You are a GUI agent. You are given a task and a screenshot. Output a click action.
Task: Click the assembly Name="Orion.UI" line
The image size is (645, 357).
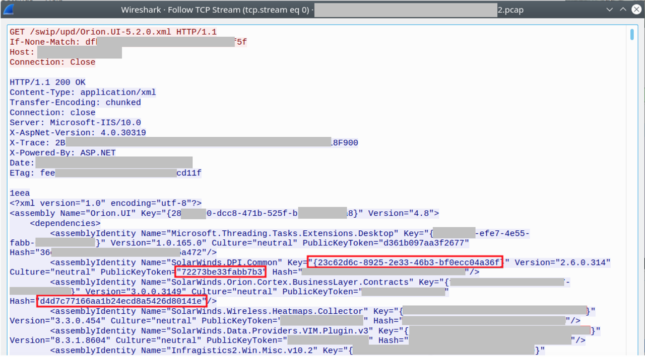(x=224, y=213)
